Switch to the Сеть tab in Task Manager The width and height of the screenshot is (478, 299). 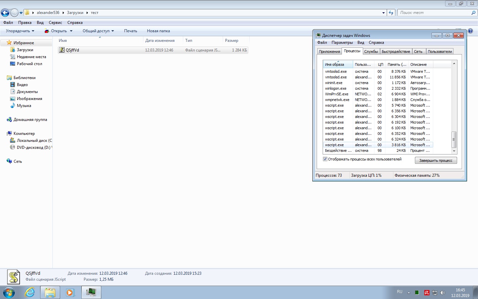pos(418,51)
